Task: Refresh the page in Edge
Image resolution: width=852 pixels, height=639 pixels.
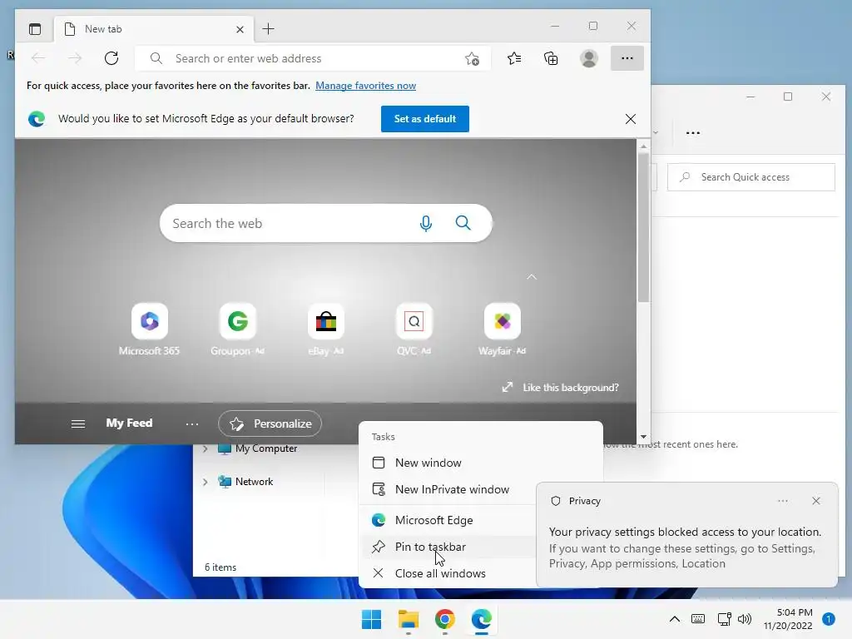Action: pyautogui.click(x=111, y=58)
